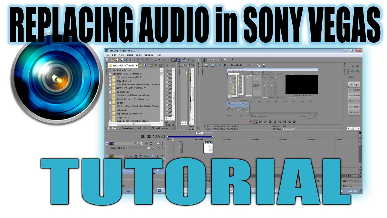Click the Create New Folder icon

151,65
